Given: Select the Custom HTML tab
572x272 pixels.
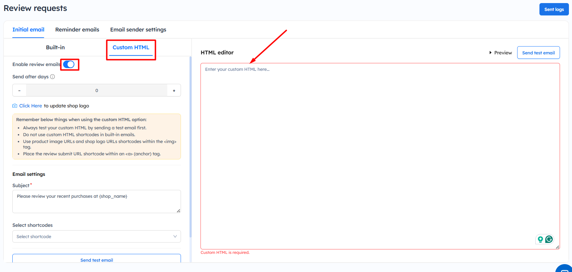Looking at the screenshot, I should (131, 48).
